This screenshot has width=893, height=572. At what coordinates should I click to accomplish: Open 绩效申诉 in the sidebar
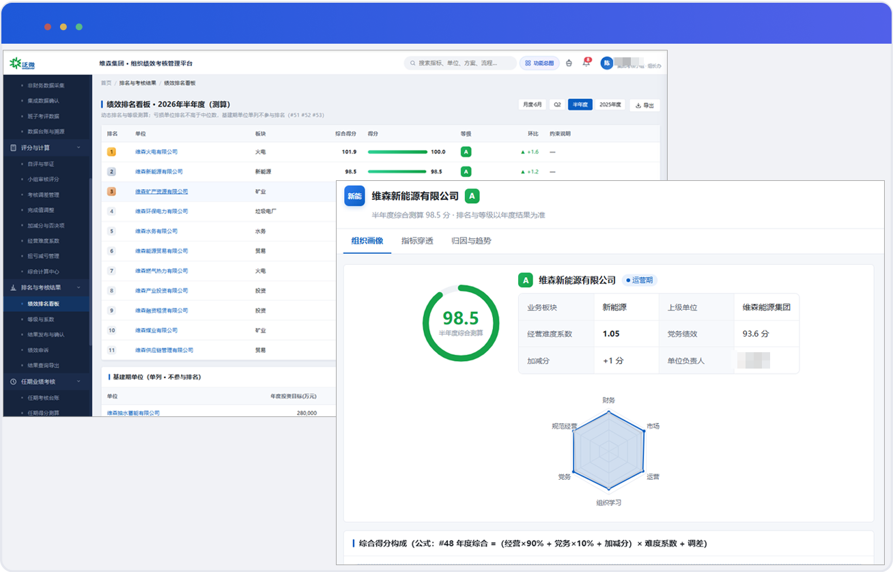coord(38,350)
